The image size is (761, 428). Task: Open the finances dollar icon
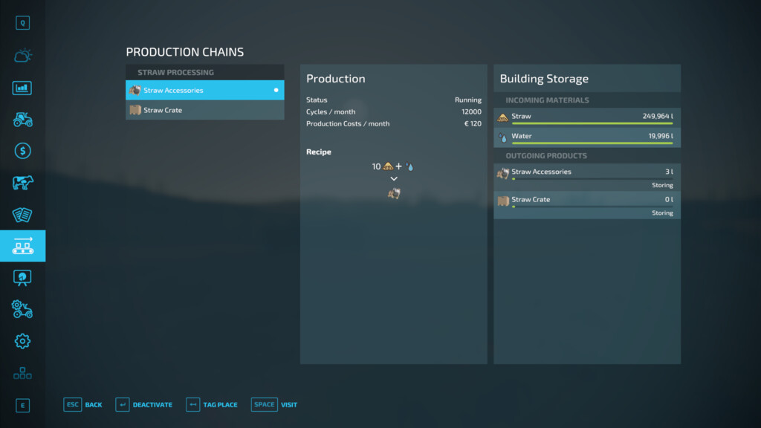tap(22, 151)
